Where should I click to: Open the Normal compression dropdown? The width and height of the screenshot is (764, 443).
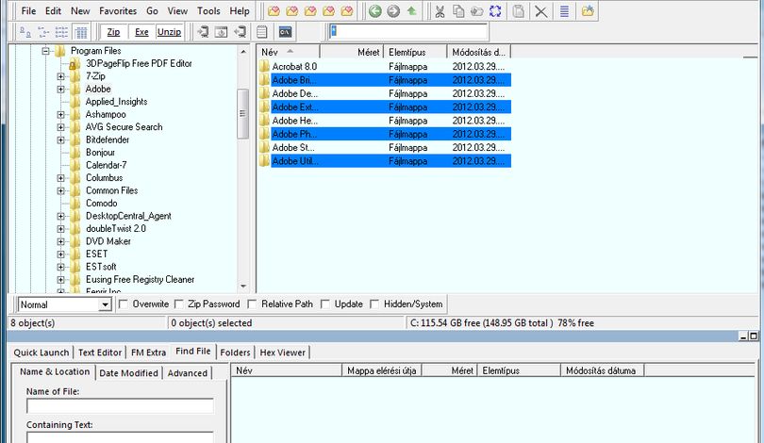point(105,304)
